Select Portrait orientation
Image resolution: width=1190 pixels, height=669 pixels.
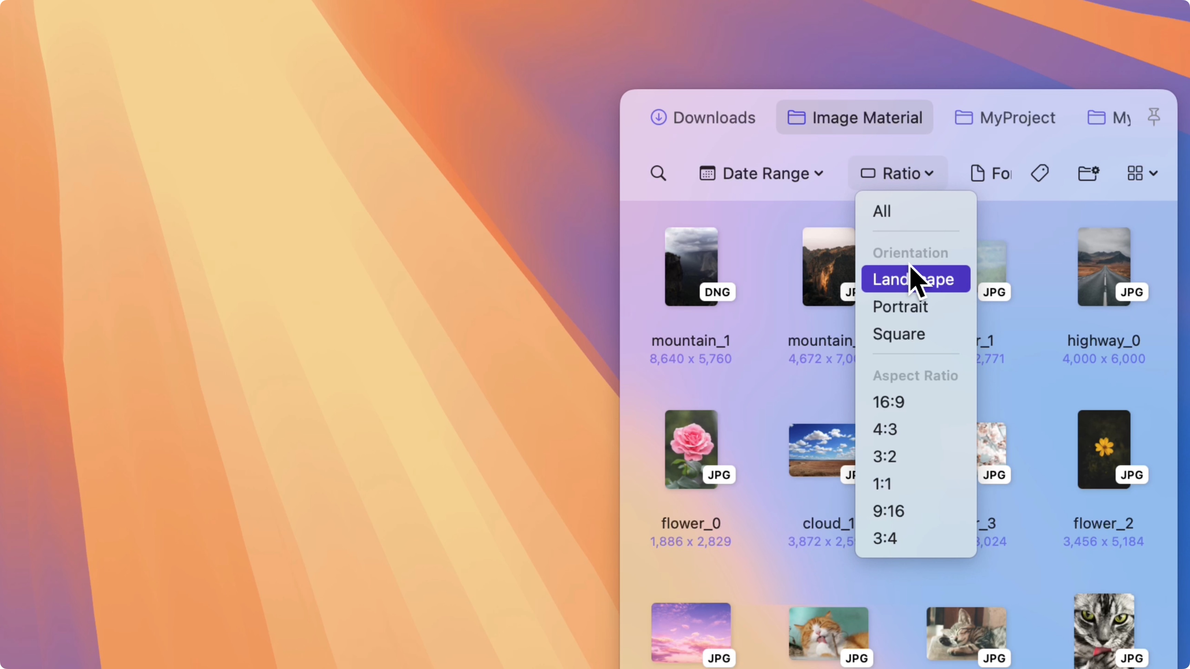(x=900, y=307)
